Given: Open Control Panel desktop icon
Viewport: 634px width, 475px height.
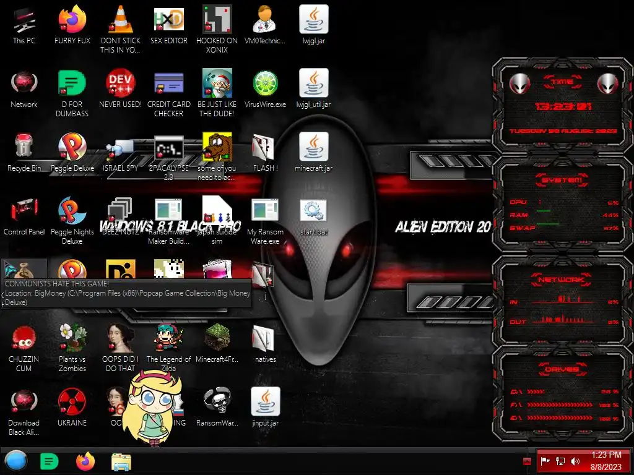Looking at the screenshot, I should [24, 210].
